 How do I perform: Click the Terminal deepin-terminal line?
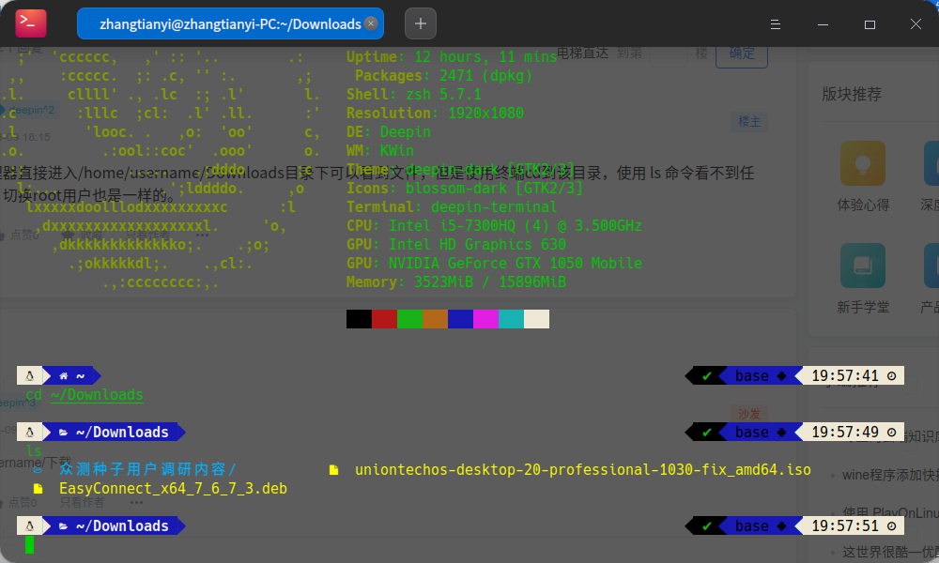pyautogui.click(x=453, y=207)
